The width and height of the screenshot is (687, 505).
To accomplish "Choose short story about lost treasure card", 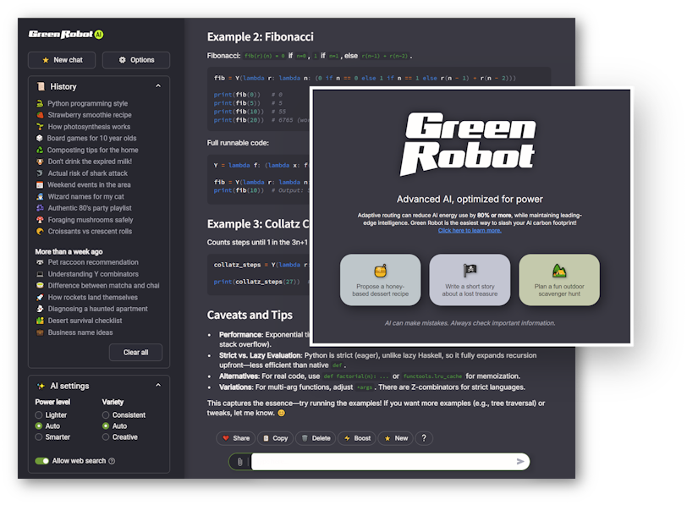I will click(470, 280).
